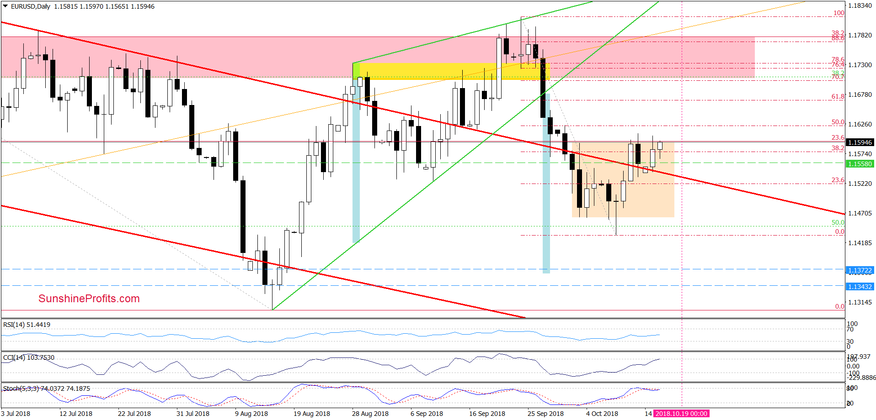Click the 31 Jul 2018 date label
876x420 pixels.
[193, 414]
